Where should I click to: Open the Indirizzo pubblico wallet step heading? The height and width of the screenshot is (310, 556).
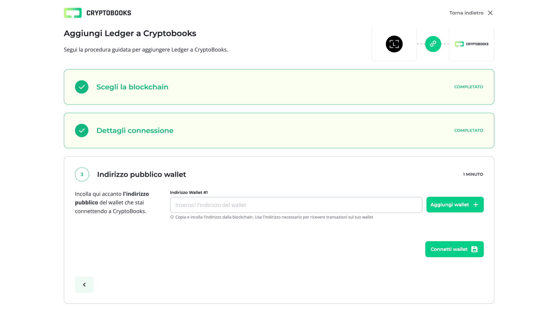(141, 174)
